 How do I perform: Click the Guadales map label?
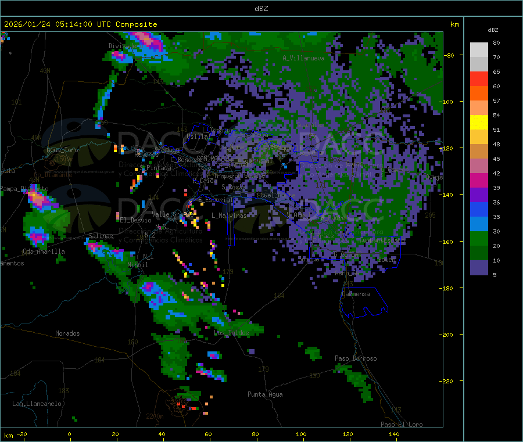(x=310, y=125)
